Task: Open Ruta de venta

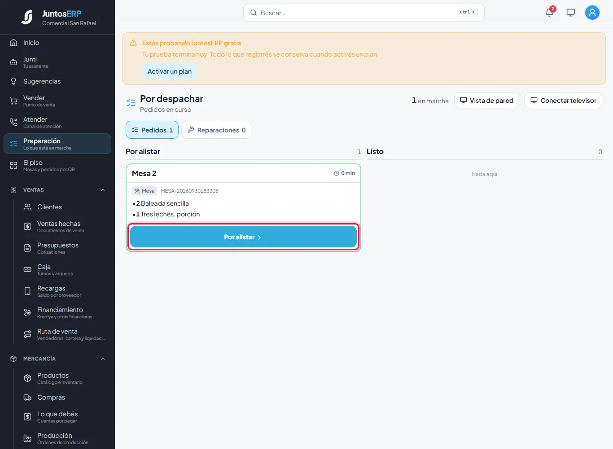Action: tap(64, 335)
